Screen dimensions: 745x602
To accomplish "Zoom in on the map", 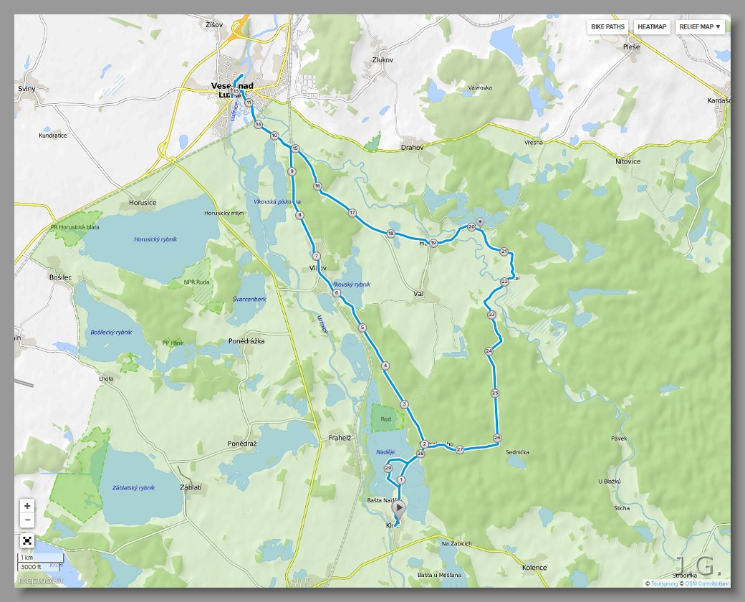I will tap(27, 506).
